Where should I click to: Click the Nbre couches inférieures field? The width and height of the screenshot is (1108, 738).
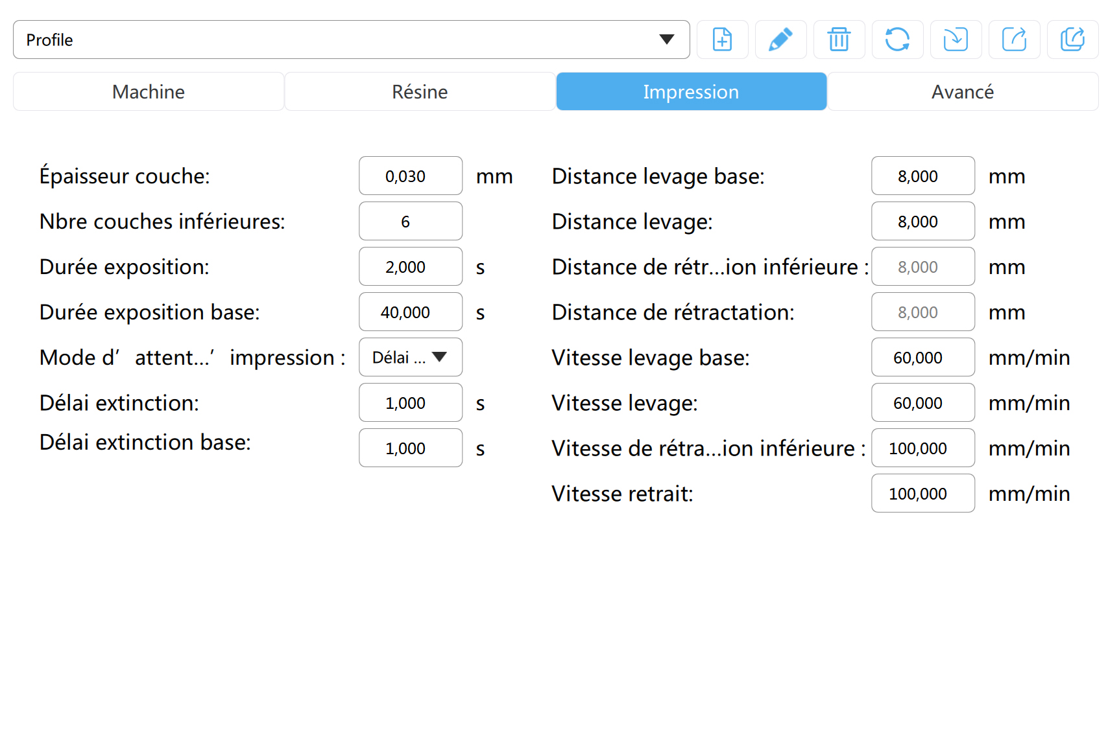pyautogui.click(x=411, y=221)
